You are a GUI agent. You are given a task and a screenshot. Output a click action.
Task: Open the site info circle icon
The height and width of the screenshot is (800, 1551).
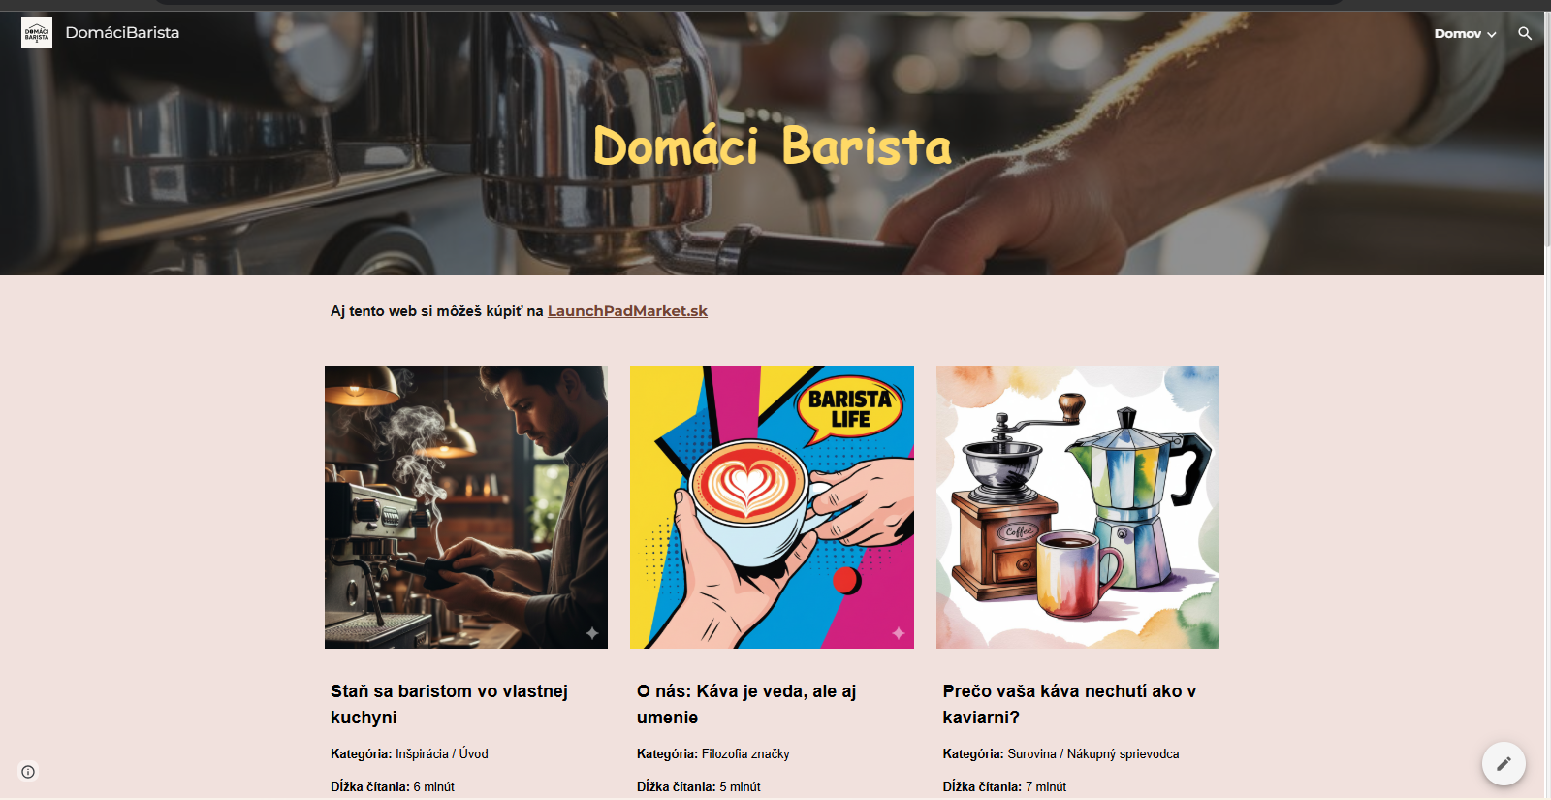click(28, 772)
